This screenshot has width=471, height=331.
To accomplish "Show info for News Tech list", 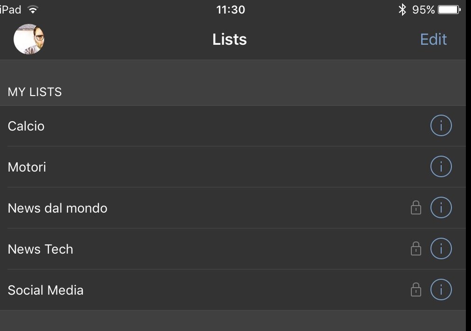I will coord(441,248).
